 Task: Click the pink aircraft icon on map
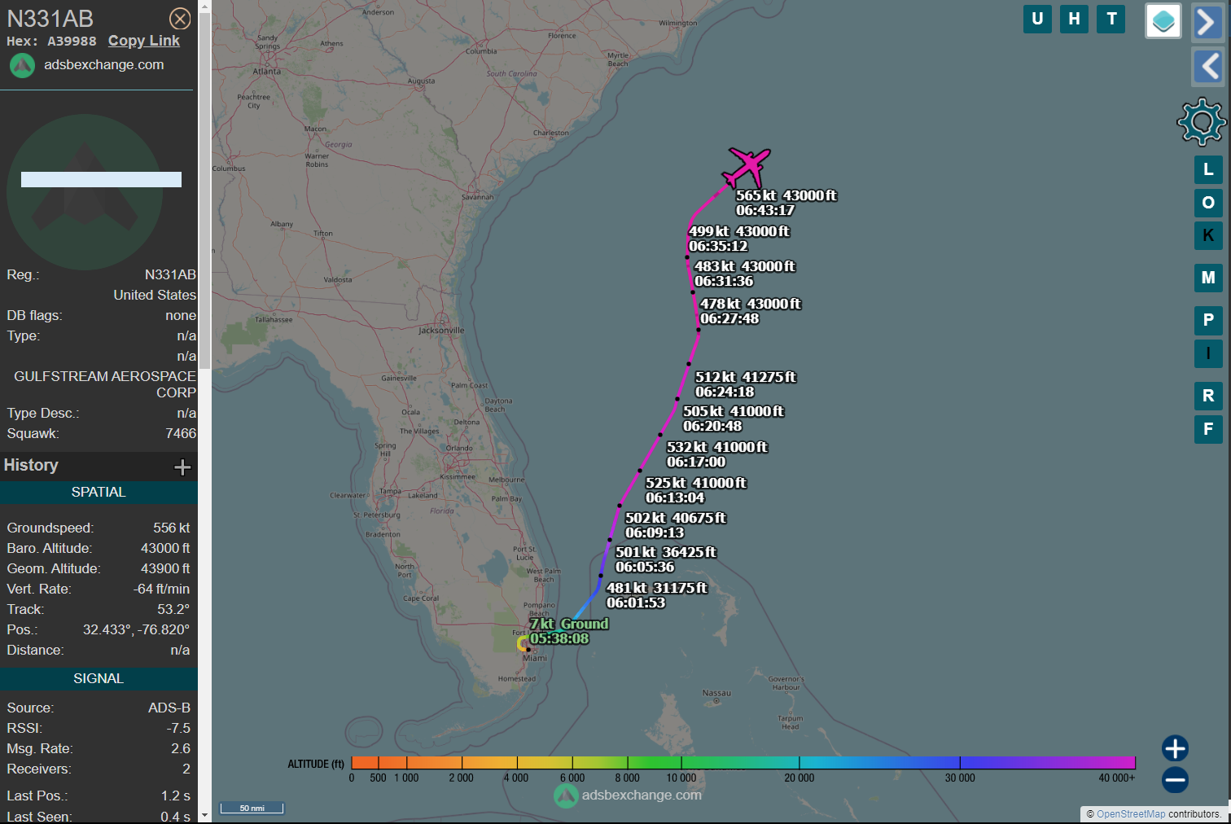click(747, 167)
